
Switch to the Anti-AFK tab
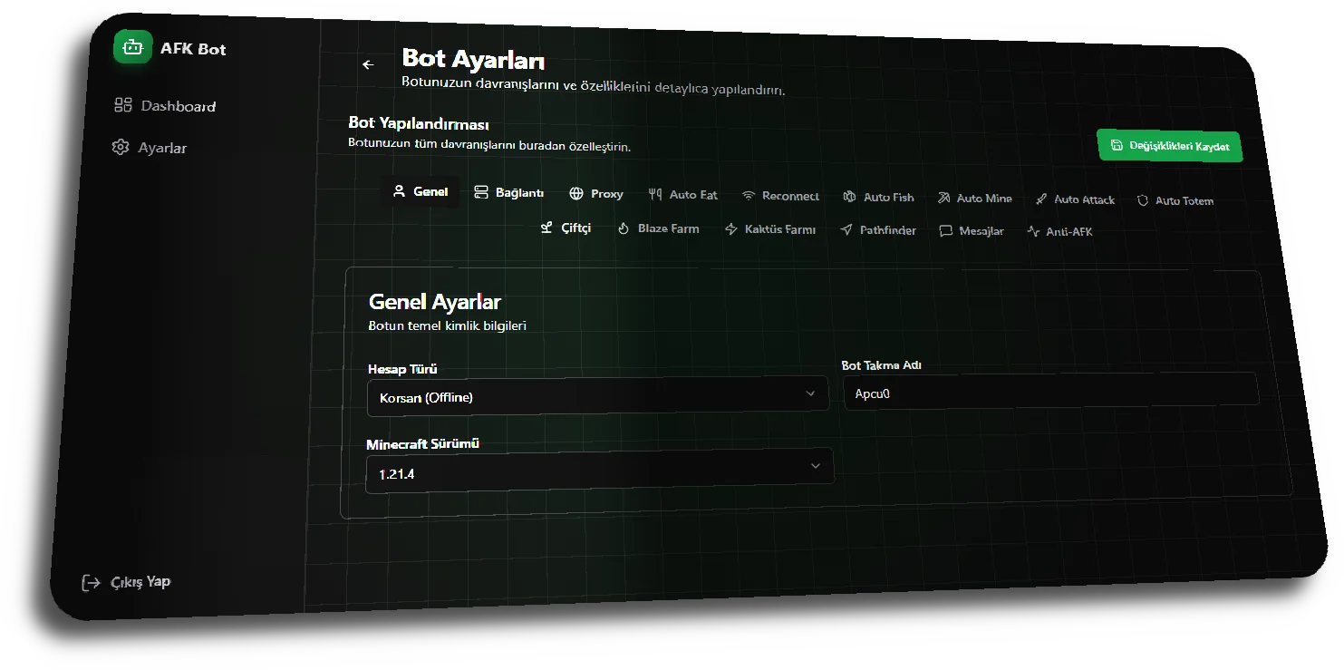(x=1060, y=232)
